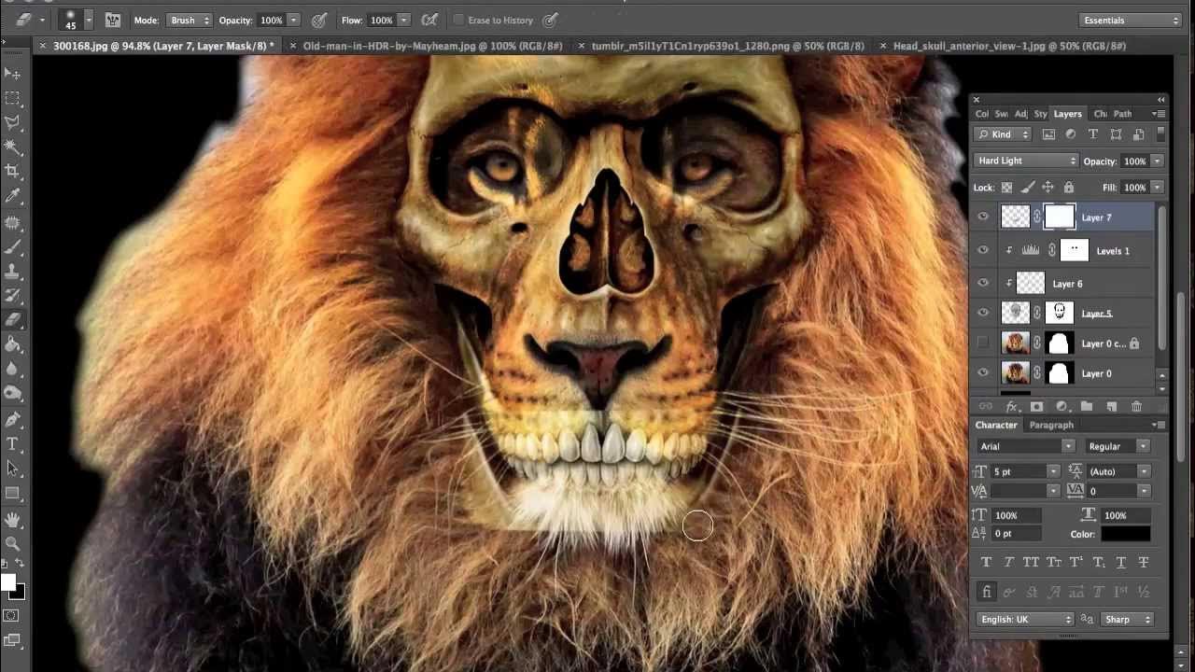The width and height of the screenshot is (1195, 672).
Task: Select the Clone Stamp tool
Action: 13,272
